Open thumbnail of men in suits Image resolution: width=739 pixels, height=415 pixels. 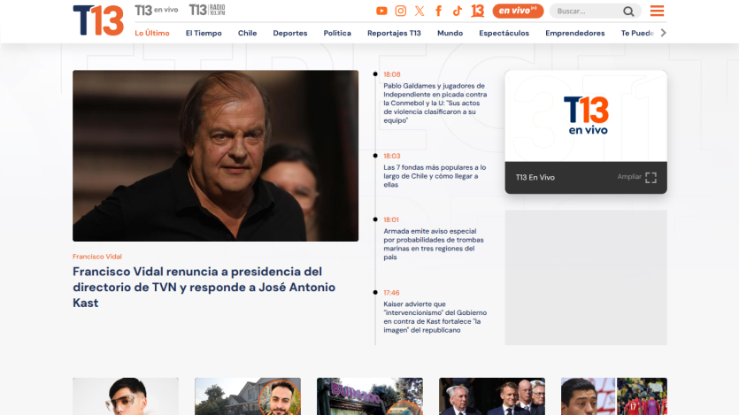tap(491, 396)
